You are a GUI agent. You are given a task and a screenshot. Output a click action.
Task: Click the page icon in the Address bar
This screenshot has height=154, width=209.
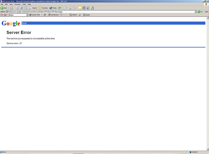[7, 12]
